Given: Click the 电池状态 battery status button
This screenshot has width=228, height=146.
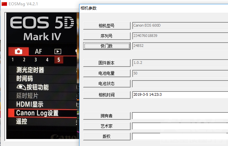Looking at the screenshot, I should tap(107, 83).
